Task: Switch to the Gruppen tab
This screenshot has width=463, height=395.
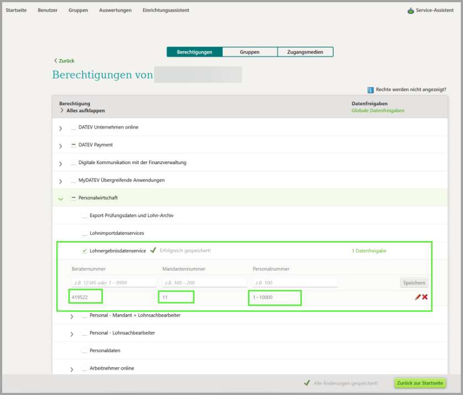Action: pos(250,52)
